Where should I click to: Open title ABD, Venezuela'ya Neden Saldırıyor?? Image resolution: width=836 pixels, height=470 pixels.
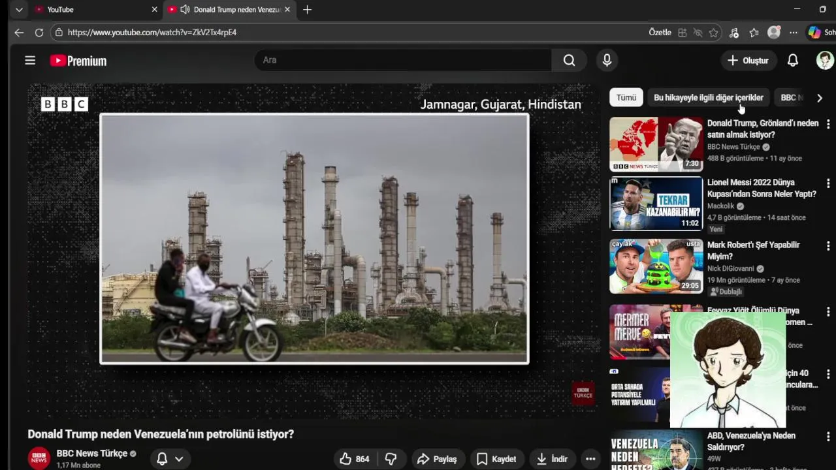(x=751, y=441)
